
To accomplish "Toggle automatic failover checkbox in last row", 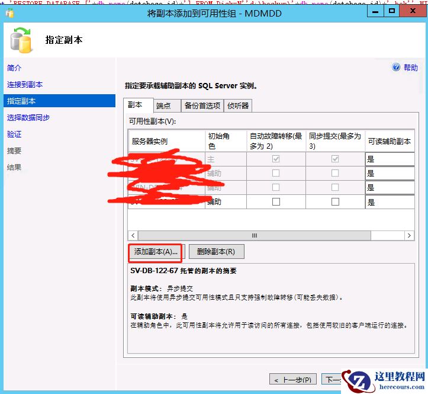I will [276, 201].
